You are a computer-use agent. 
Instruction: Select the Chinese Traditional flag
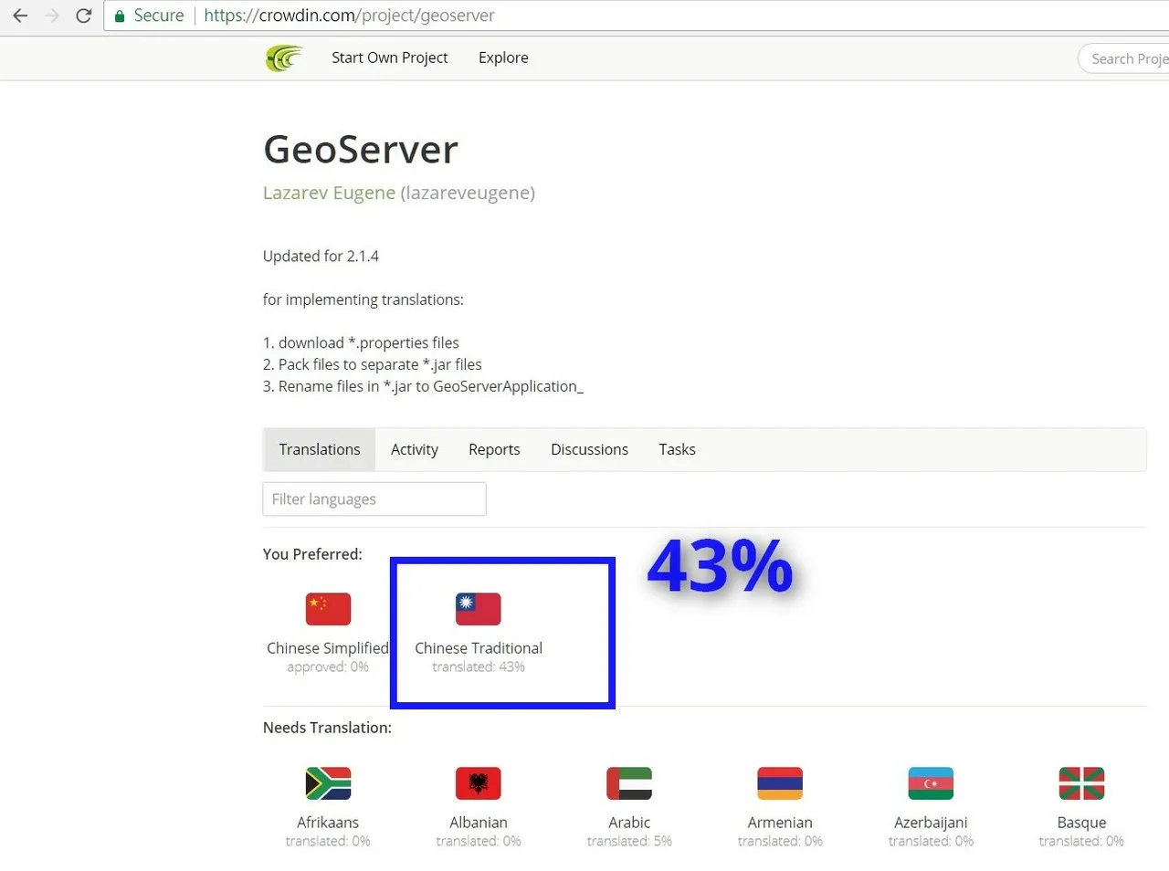(479, 609)
